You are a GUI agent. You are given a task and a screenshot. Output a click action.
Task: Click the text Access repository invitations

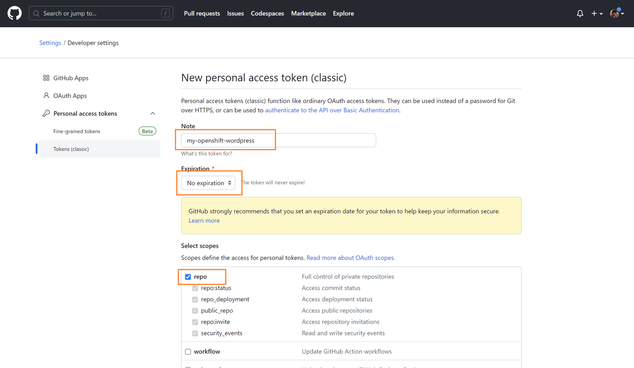click(x=341, y=322)
